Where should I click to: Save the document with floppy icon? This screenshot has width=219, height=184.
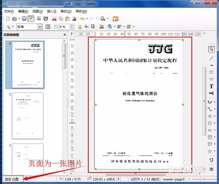[x=24, y=19]
